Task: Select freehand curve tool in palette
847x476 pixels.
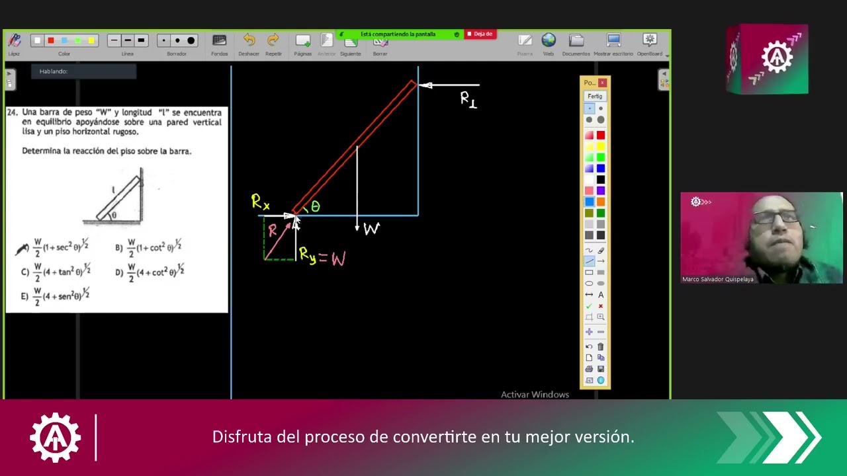Action: (589, 251)
